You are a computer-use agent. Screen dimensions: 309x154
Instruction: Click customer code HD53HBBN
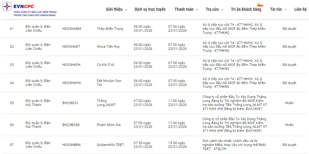tap(72, 145)
